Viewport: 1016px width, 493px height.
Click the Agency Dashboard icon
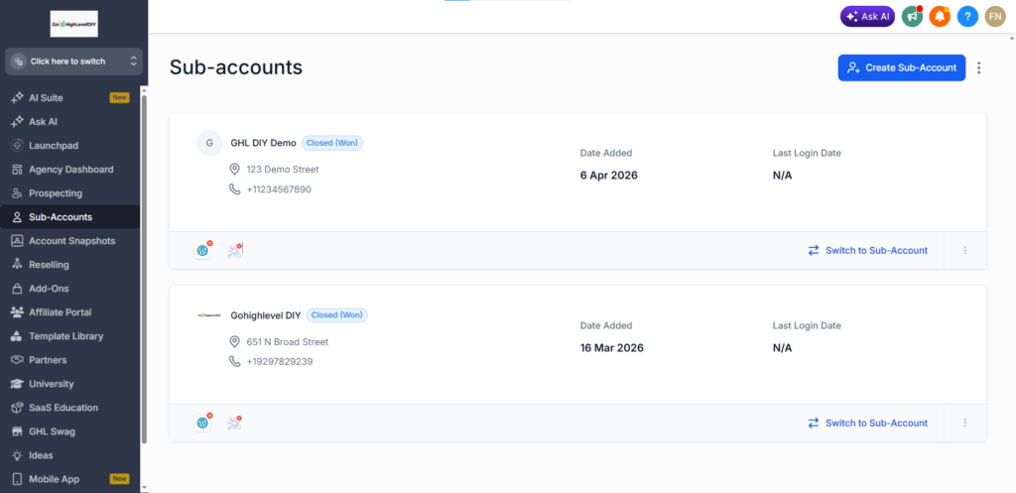18,170
